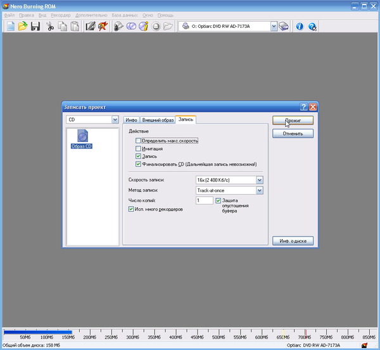
Task: Open the Метод записи Track-at-once dropdown
Action: click(x=260, y=190)
